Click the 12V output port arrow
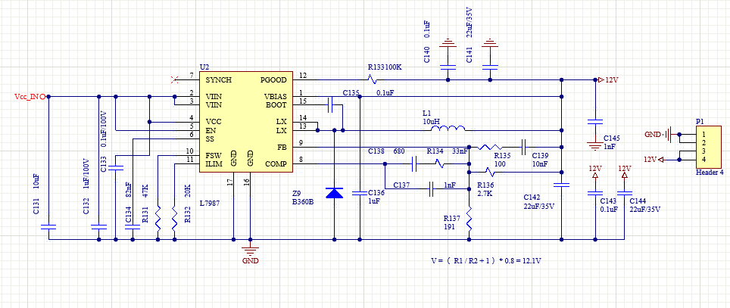 click(x=602, y=80)
